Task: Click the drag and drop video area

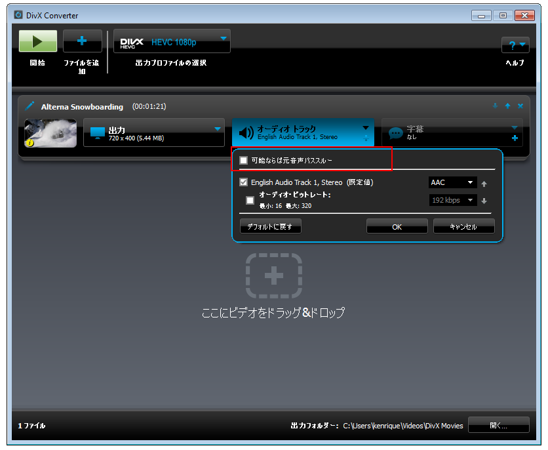Action: [x=273, y=276]
